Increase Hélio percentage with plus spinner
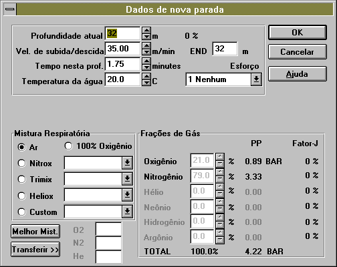The height and width of the screenshot is (267, 337). [220, 187]
